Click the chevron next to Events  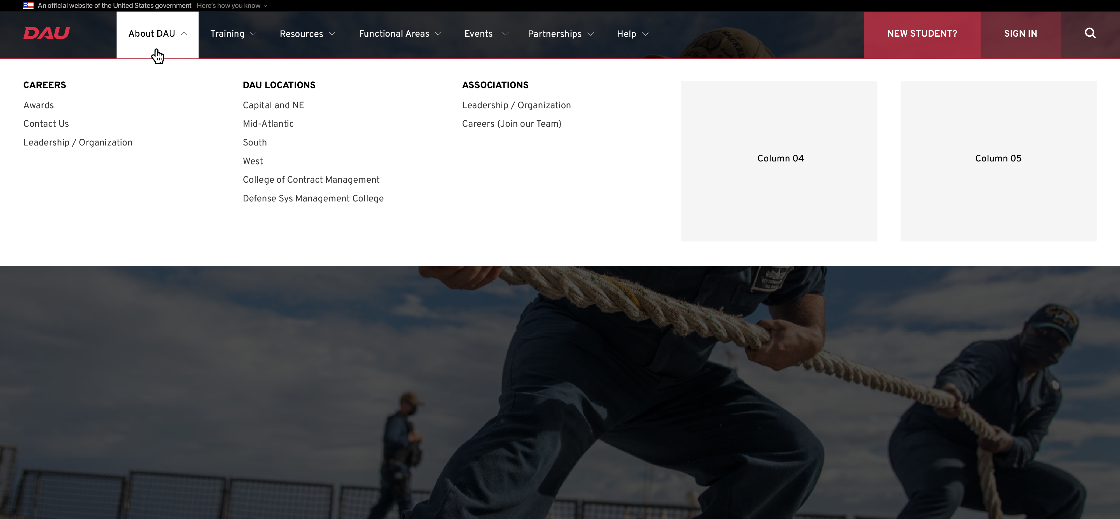505,34
